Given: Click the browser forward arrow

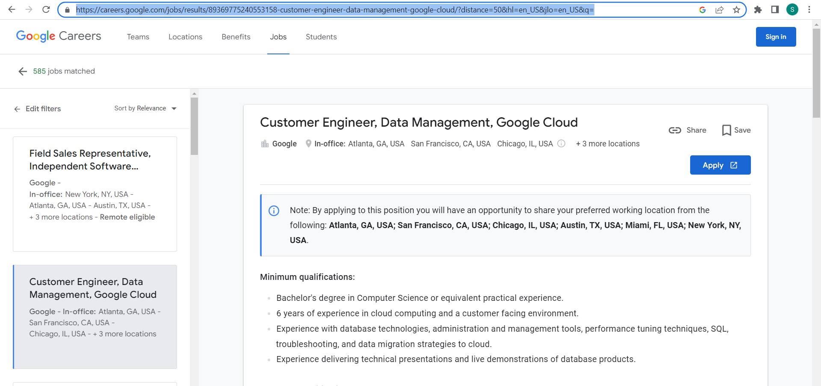Looking at the screenshot, I should tap(29, 9).
